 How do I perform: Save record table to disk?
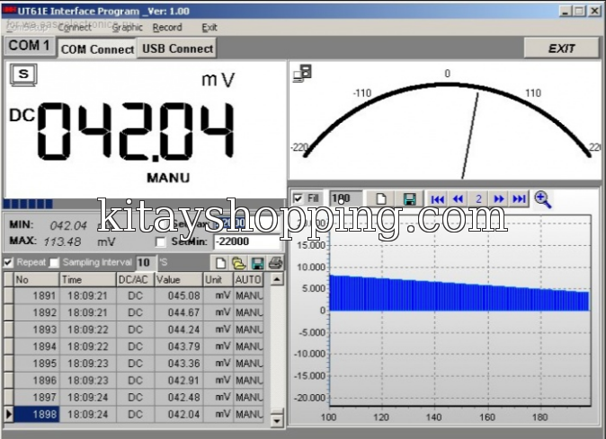pos(257,263)
